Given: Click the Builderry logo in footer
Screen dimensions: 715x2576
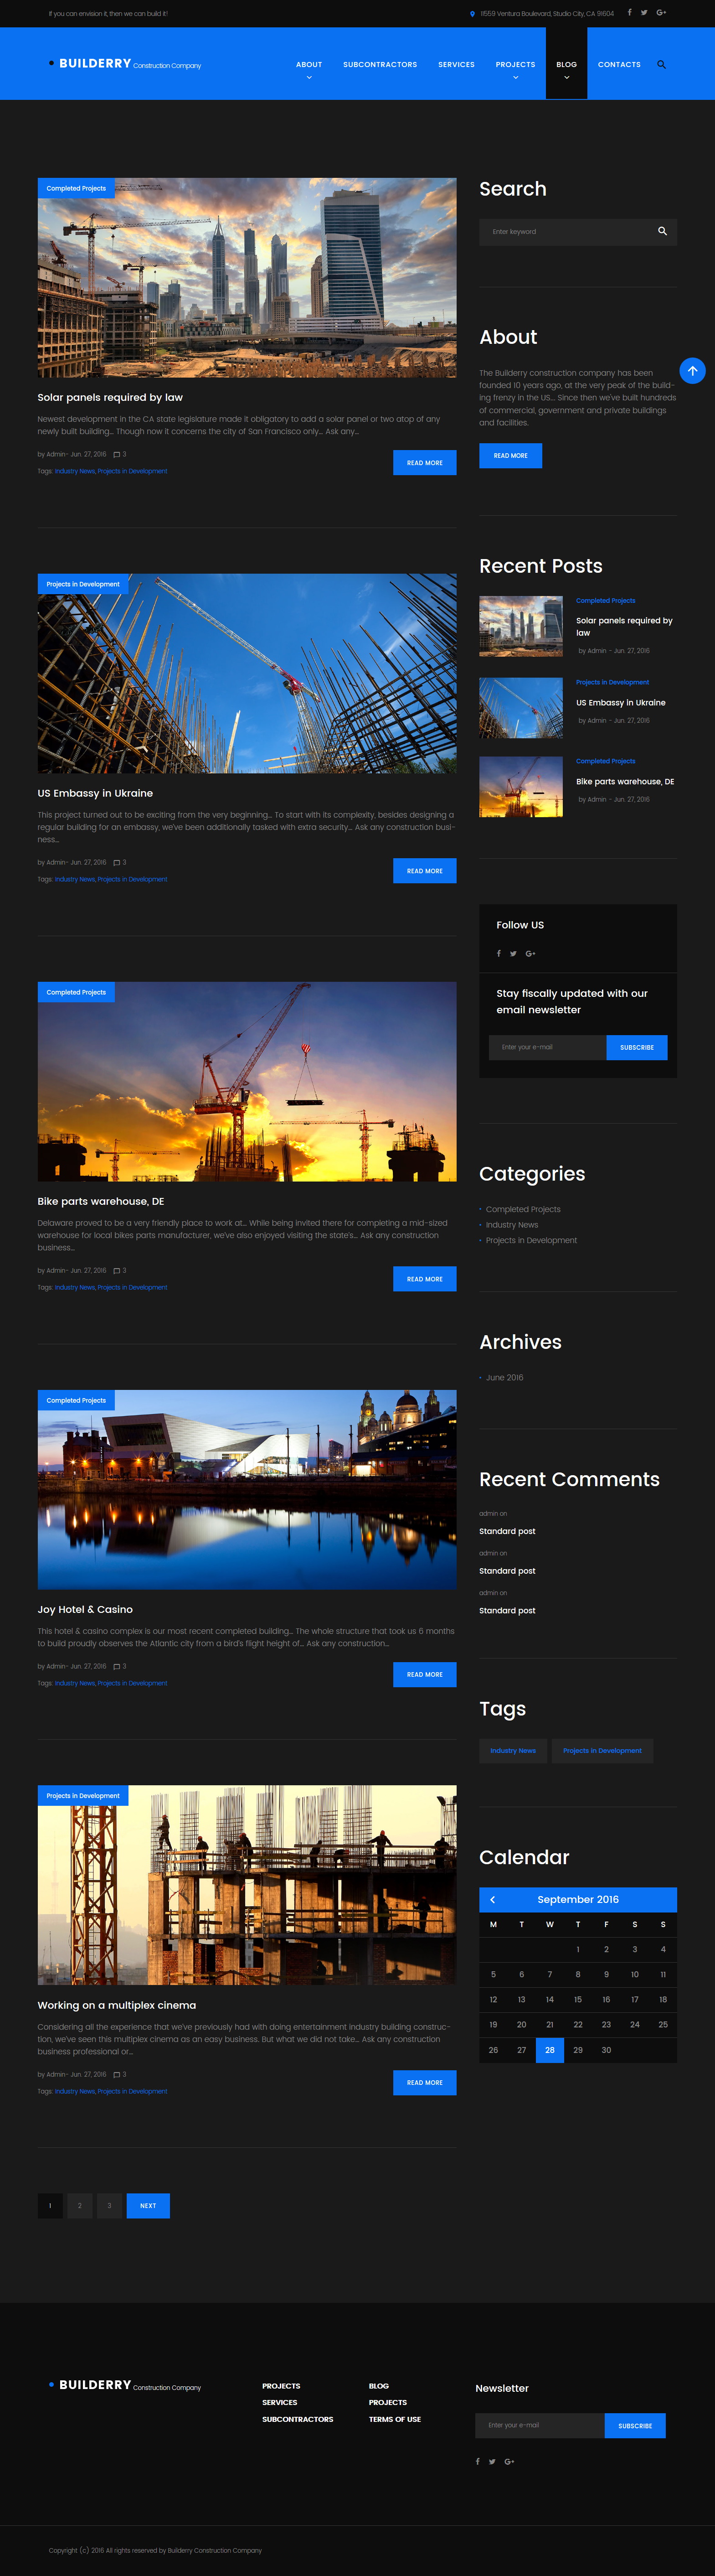Looking at the screenshot, I should click(125, 2385).
